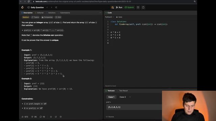Star the problem to favorites

[x=51, y=117]
